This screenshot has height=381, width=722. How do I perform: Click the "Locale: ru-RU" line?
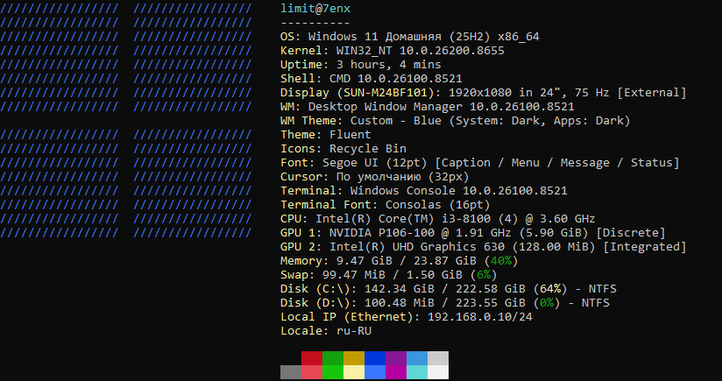pos(326,331)
